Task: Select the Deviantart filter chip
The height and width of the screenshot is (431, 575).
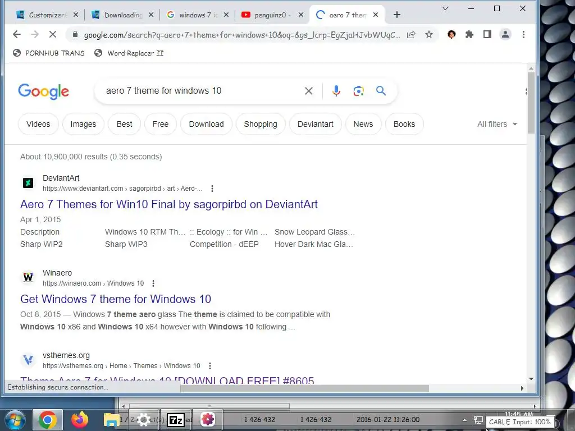Action: [x=316, y=124]
